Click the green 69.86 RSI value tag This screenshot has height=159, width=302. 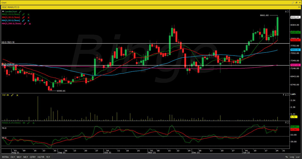pyautogui.click(x=295, y=127)
